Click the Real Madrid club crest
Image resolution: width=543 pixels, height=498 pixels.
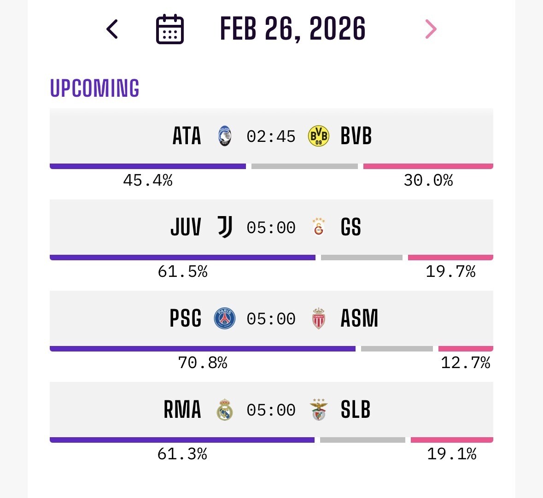(x=225, y=410)
